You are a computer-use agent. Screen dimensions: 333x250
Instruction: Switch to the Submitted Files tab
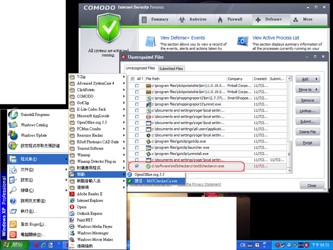click(x=171, y=68)
